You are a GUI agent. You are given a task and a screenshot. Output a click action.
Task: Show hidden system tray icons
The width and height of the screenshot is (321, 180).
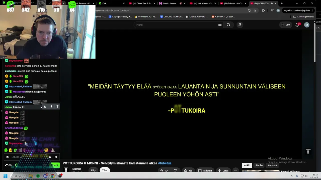(x=291, y=176)
